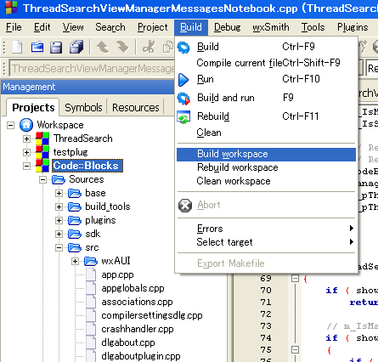378x362 pixels.
Task: Open the Search menu
Action: click(110, 27)
